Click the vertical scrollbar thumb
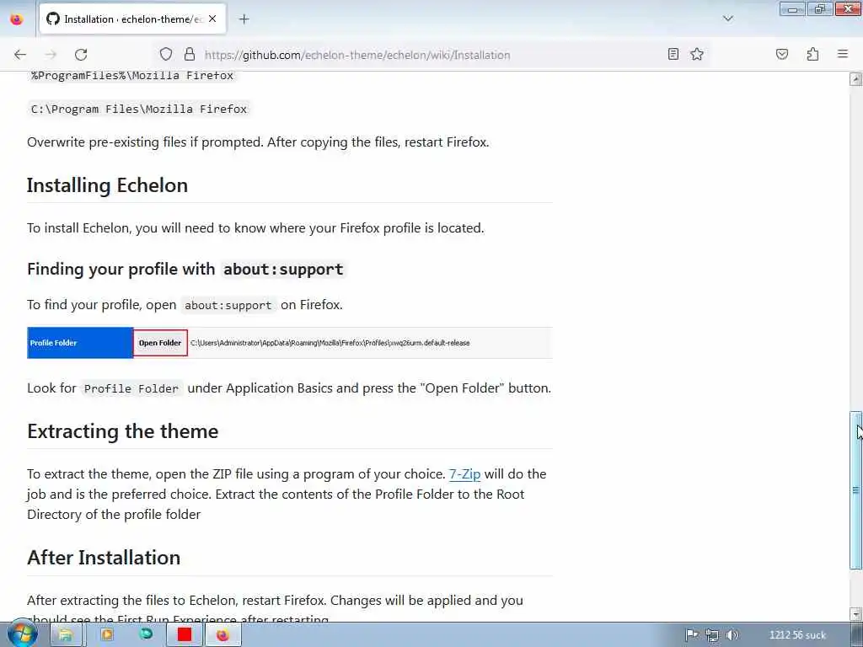The image size is (863, 647). click(855, 490)
